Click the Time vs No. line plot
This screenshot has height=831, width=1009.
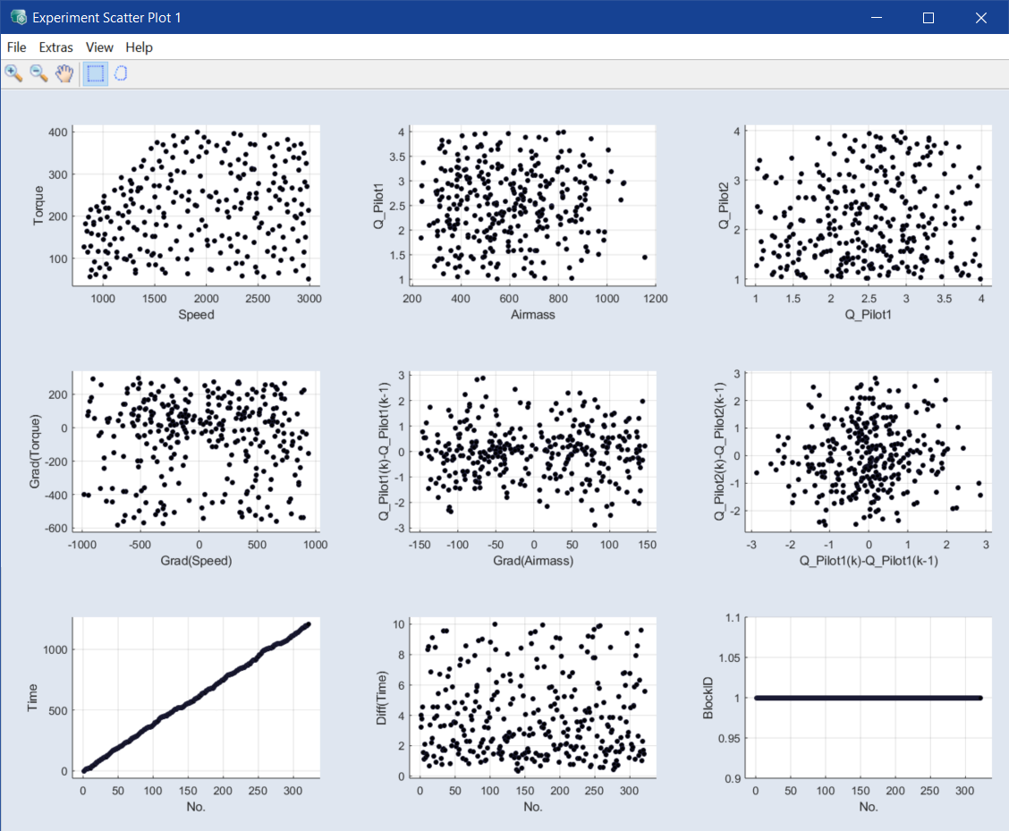[x=196, y=697]
